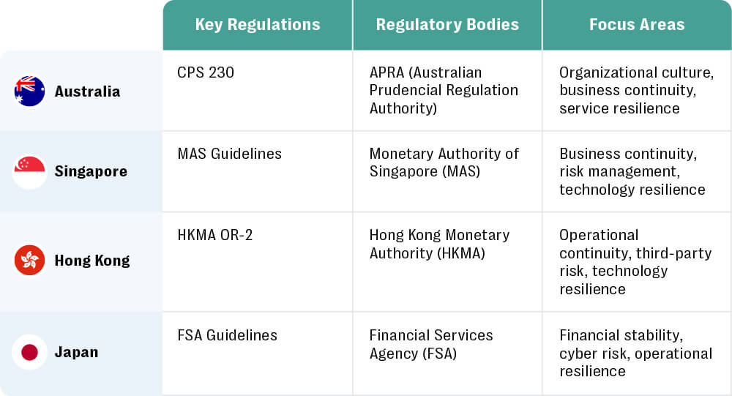Click the Australia flag icon

(x=29, y=91)
